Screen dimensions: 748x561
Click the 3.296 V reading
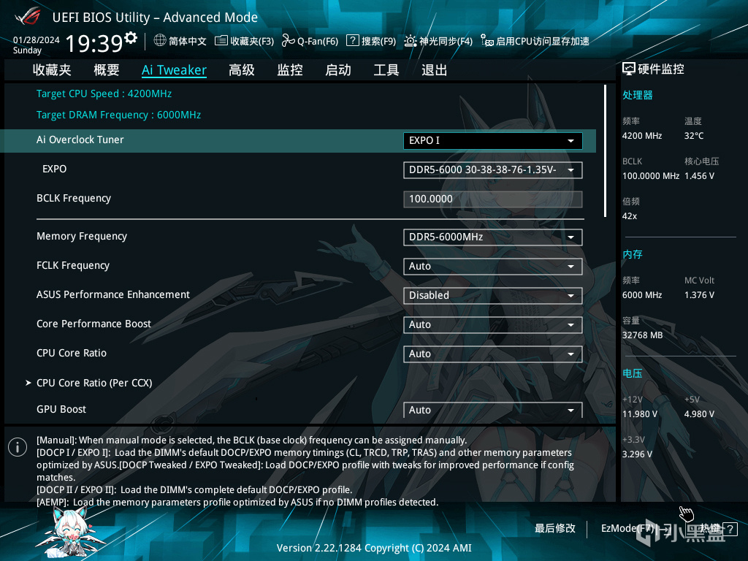(637, 454)
